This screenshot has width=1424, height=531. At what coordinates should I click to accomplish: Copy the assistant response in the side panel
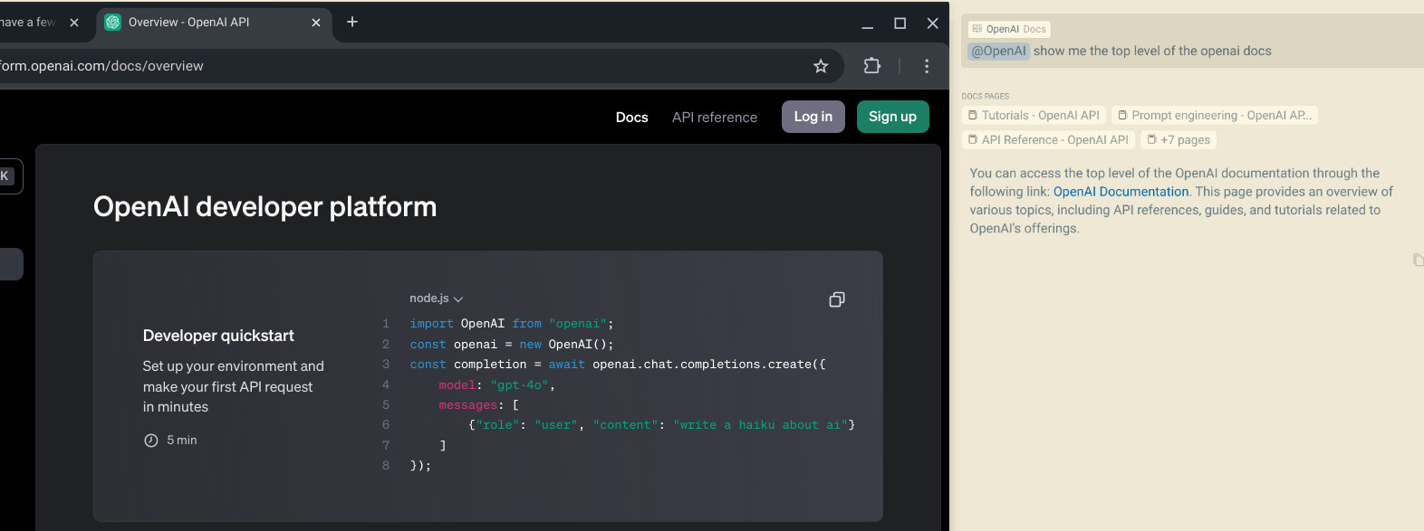[x=1418, y=260]
